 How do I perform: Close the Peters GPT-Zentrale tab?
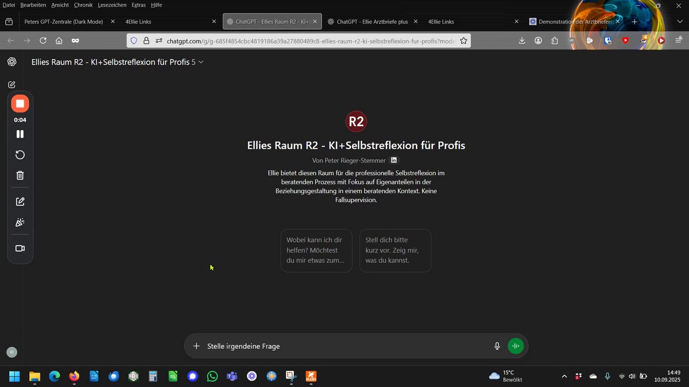tap(113, 21)
